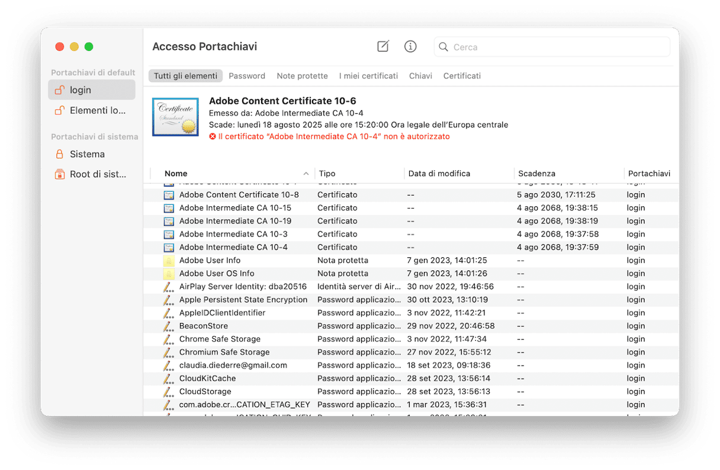Click the date 30 nov 2022, 19:46:56
The height and width of the screenshot is (470, 720).
pos(451,287)
